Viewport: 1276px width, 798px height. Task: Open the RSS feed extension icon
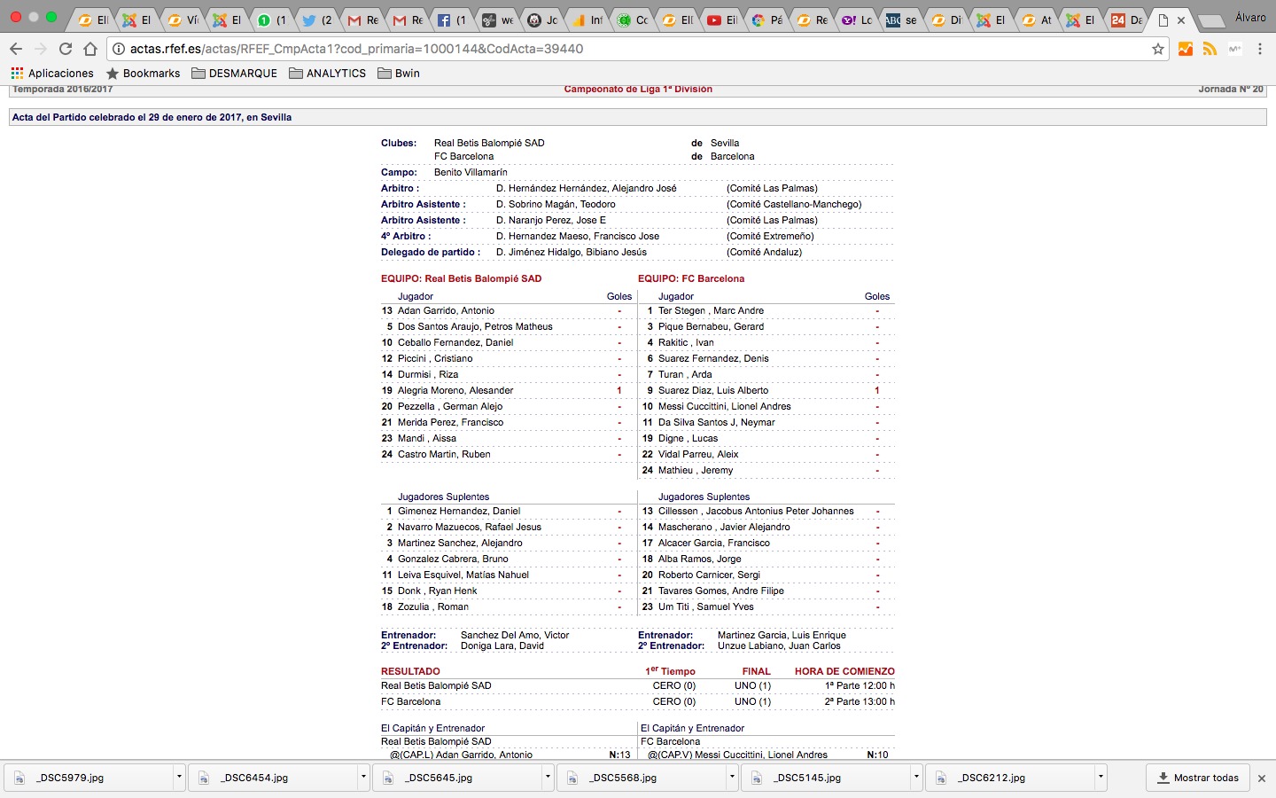1210,49
